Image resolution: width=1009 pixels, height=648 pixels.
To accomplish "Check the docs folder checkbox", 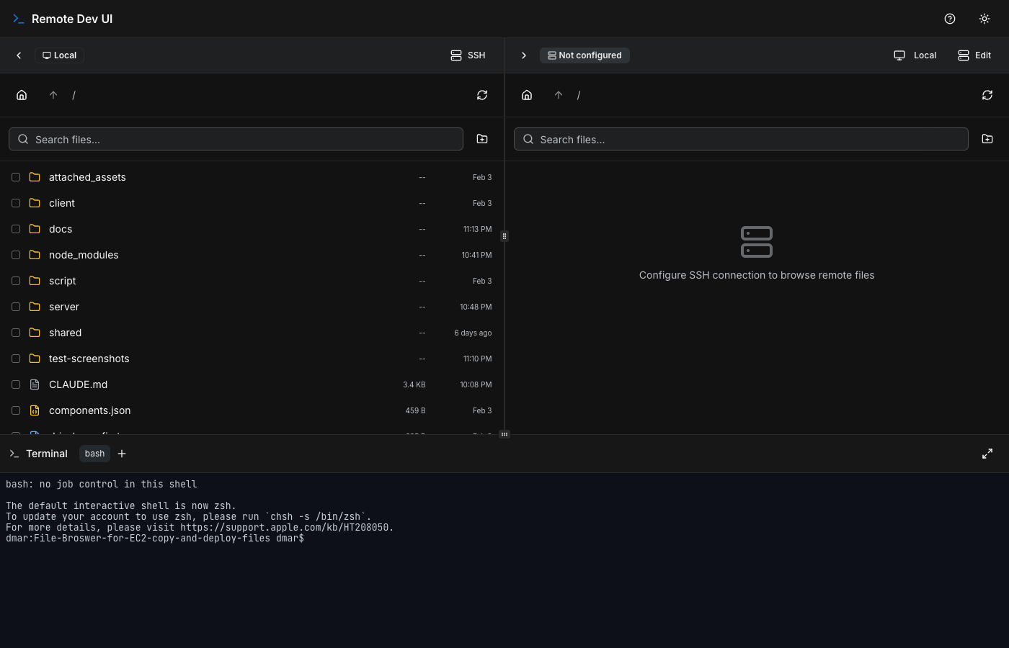I will coord(16,229).
